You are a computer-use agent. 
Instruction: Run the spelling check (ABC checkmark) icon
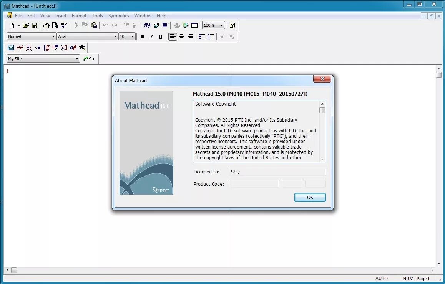coord(64,25)
